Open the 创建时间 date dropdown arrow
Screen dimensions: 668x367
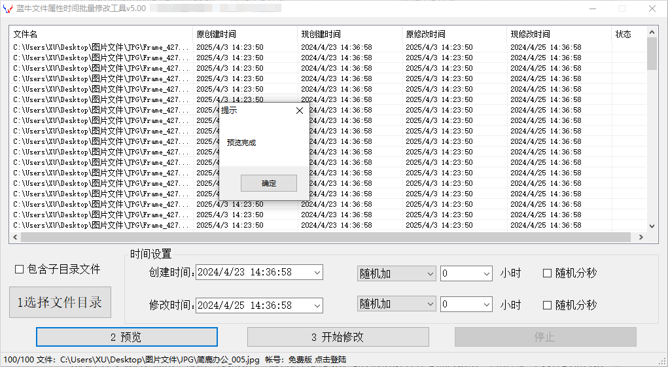point(317,273)
